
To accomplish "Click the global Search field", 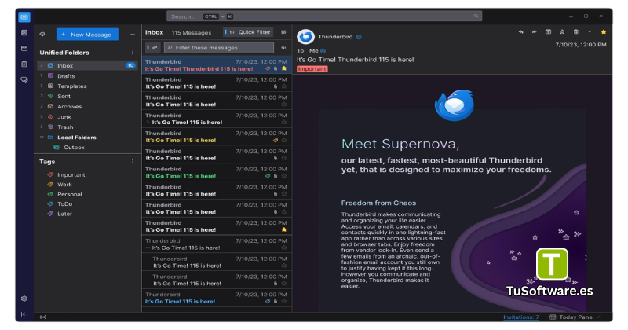I will [x=324, y=16].
